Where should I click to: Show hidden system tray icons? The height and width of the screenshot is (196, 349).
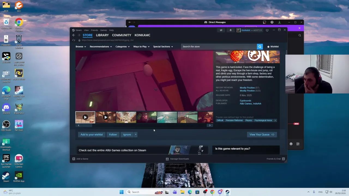pos(308,192)
